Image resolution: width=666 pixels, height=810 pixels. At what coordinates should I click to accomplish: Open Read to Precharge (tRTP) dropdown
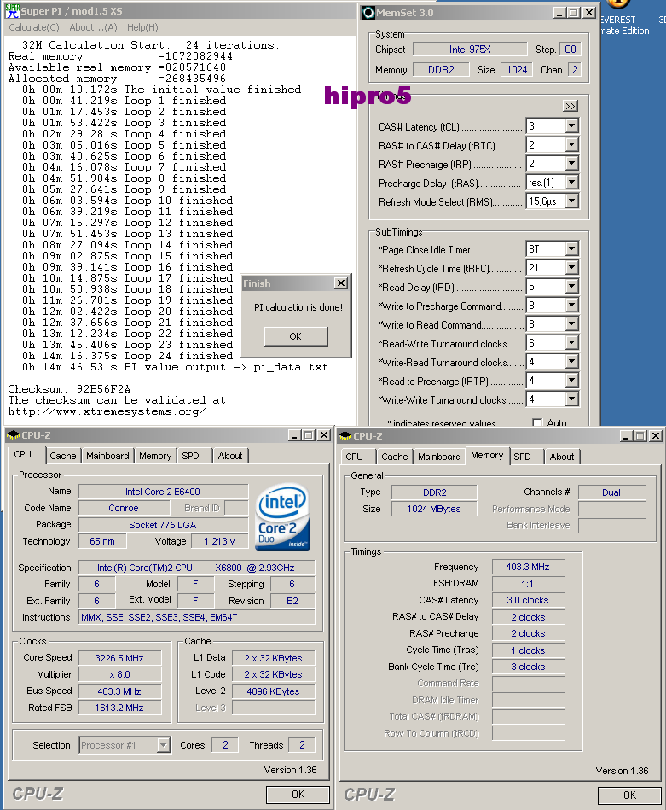[x=571, y=381]
